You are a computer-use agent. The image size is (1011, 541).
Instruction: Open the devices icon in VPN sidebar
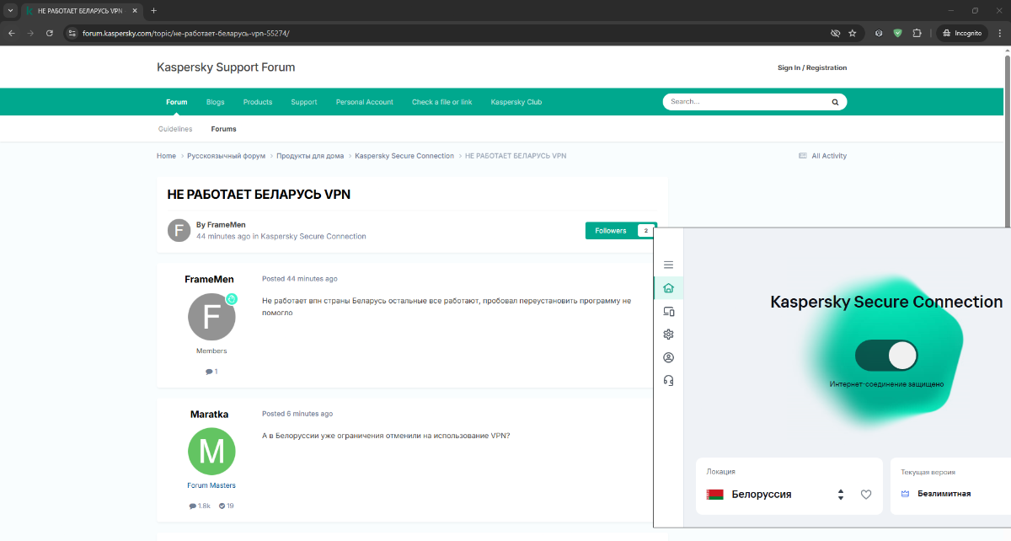[x=668, y=311]
